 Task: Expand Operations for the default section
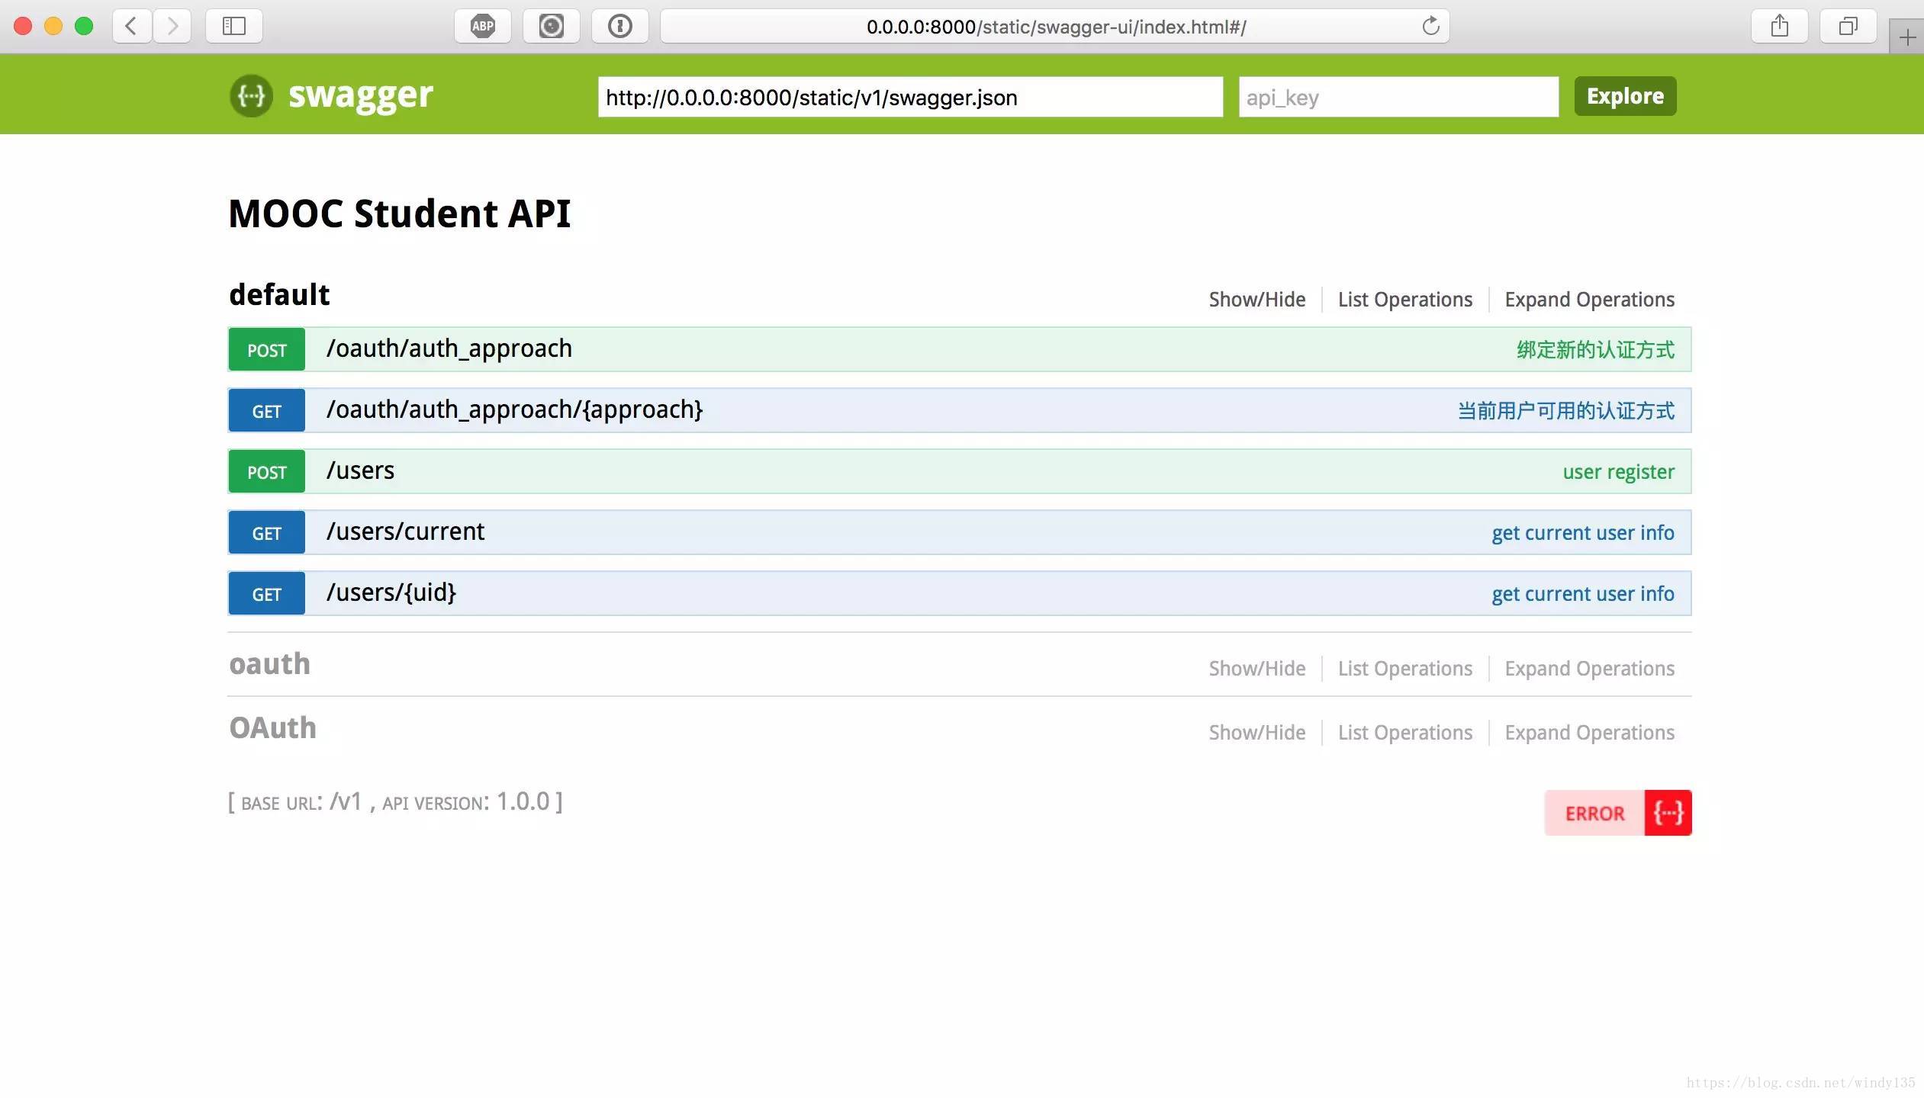click(1589, 300)
